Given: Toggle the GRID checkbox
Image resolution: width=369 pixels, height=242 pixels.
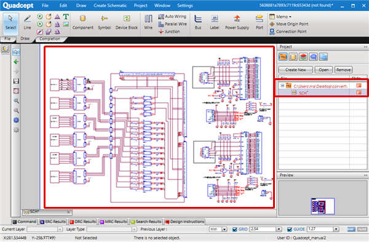Looking at the screenshot, I should tap(235, 229).
